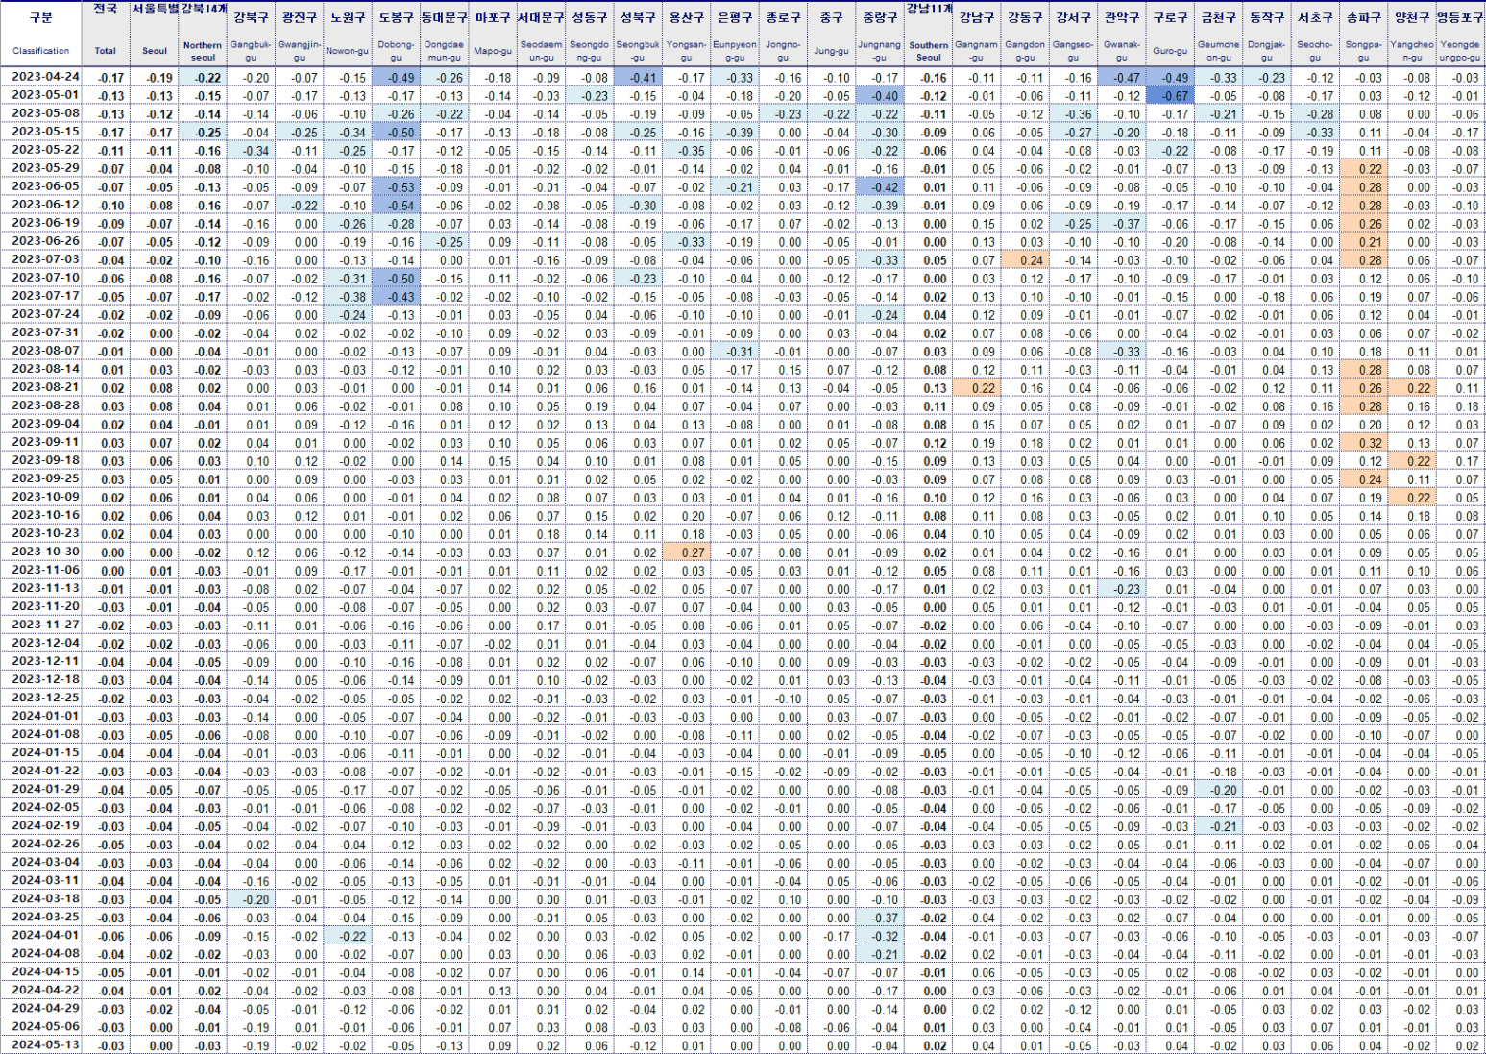Click the 중랑구 column header

coord(880,18)
